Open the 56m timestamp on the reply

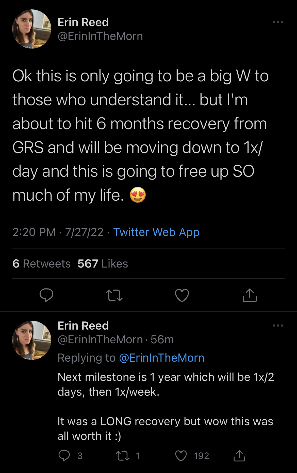[x=162, y=339]
